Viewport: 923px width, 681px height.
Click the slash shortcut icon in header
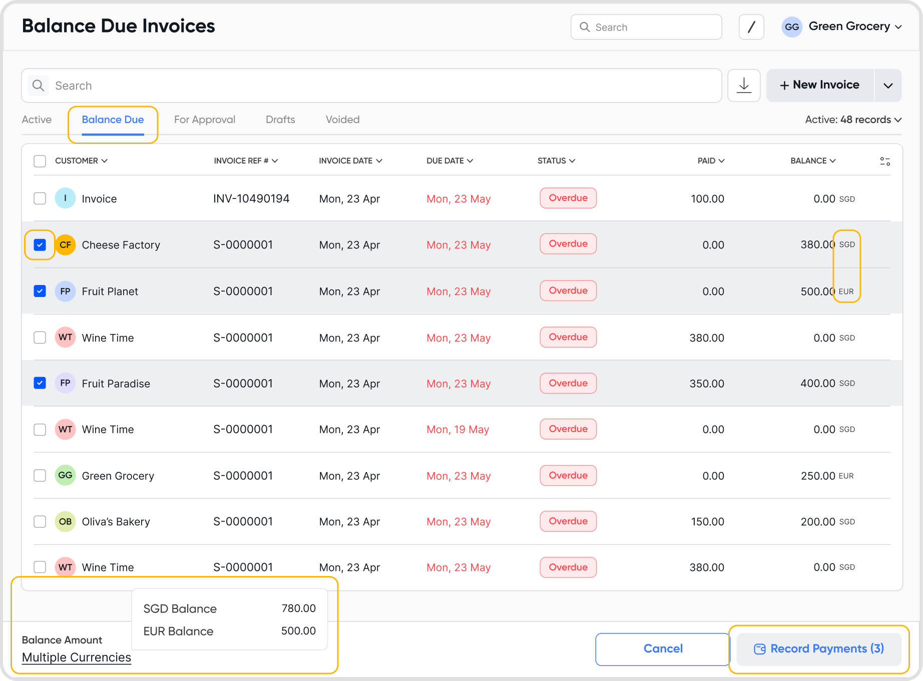(x=751, y=27)
